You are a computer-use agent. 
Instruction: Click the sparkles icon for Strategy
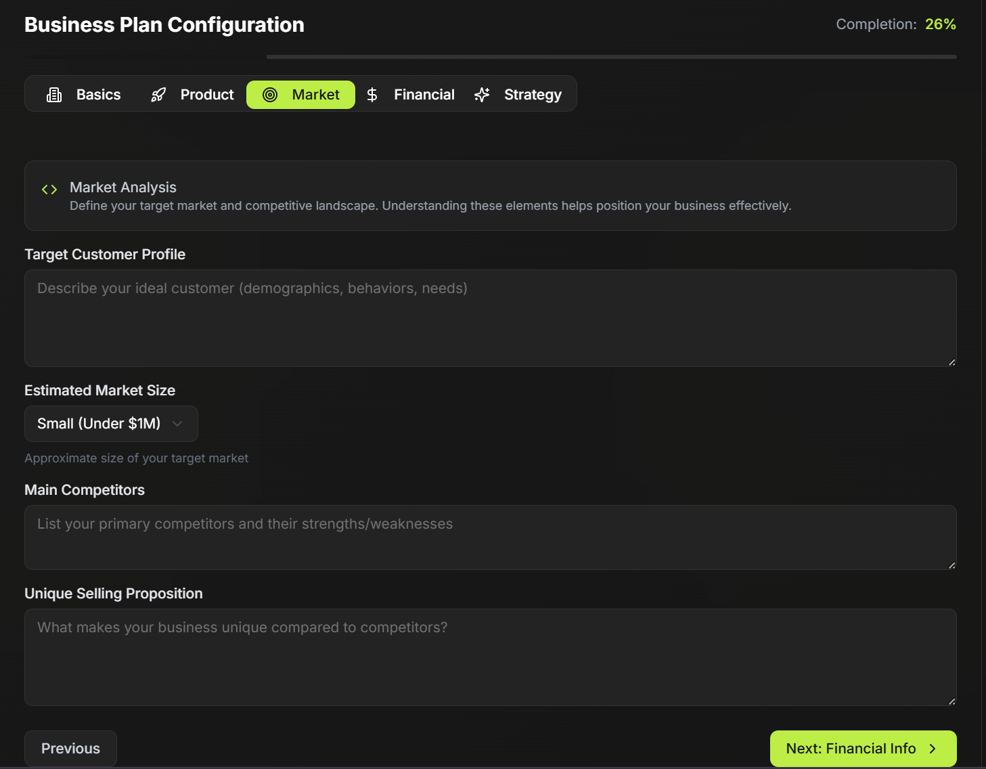click(482, 95)
